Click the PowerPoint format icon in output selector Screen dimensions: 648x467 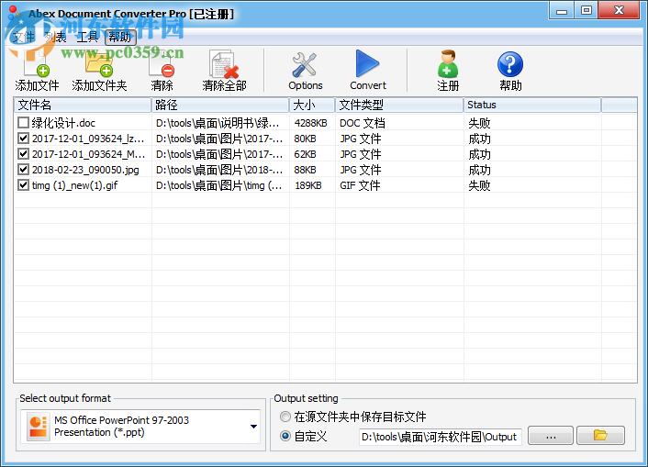pos(38,427)
